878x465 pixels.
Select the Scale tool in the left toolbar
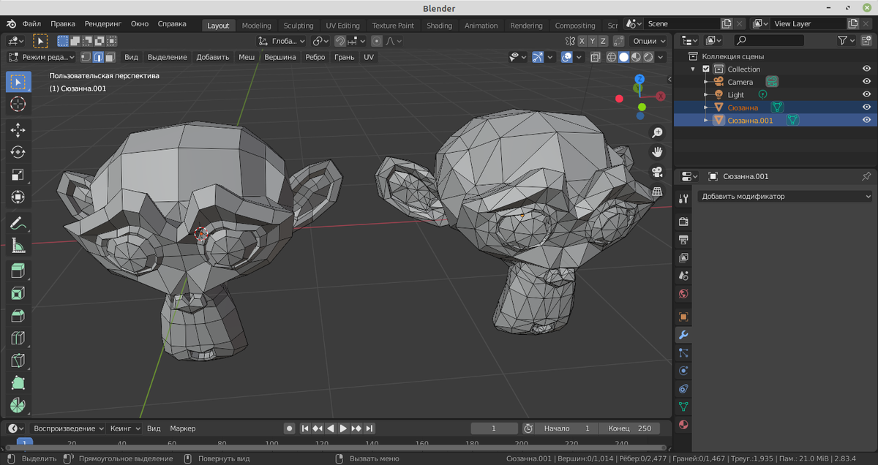pyautogui.click(x=18, y=175)
